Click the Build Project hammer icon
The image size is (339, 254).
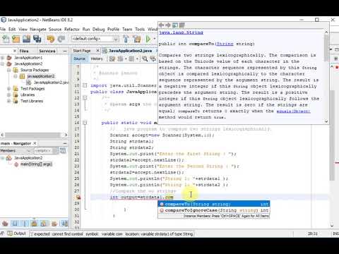click(126, 39)
